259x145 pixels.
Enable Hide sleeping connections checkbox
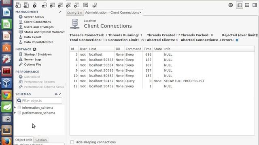pyautogui.click(x=72, y=142)
